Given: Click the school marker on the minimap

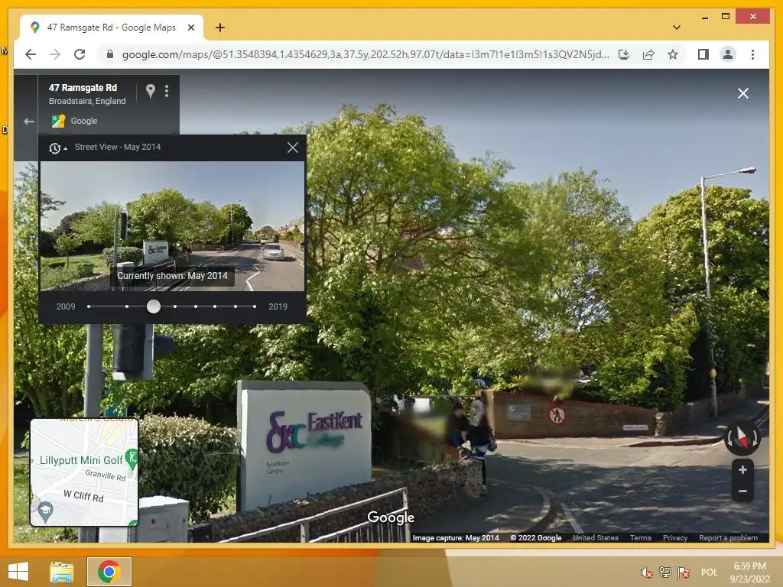Looking at the screenshot, I should pos(45,511).
